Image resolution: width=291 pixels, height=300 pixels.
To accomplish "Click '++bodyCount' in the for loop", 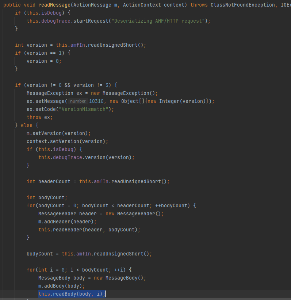I will 171,206.
